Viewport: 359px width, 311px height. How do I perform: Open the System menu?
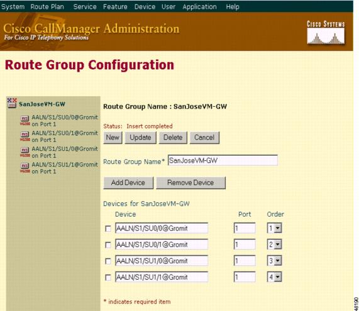pyautogui.click(x=13, y=7)
